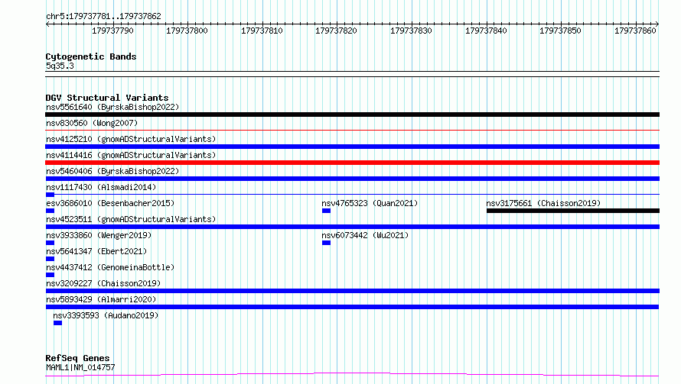
Task: Open the nsv3209227 (Chaisson2019) label
Action: (103, 283)
